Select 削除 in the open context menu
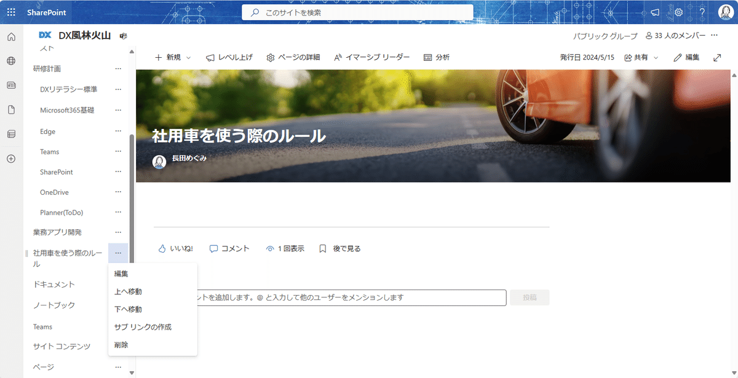The width and height of the screenshot is (738, 378). 121,345
